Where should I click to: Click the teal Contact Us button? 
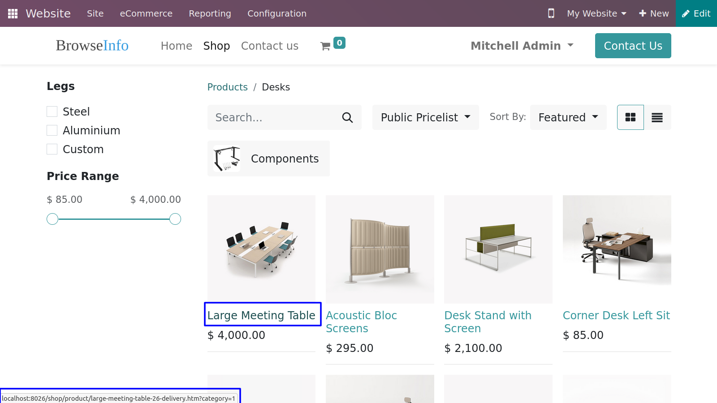click(x=633, y=46)
